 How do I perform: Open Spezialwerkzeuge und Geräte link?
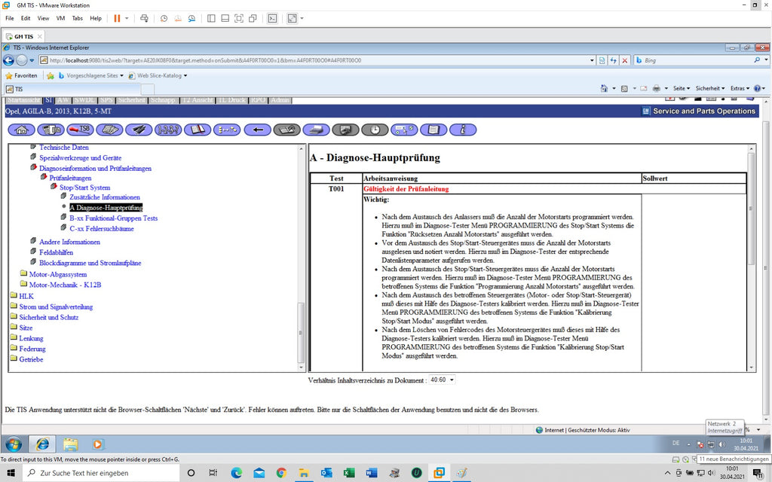coord(80,158)
